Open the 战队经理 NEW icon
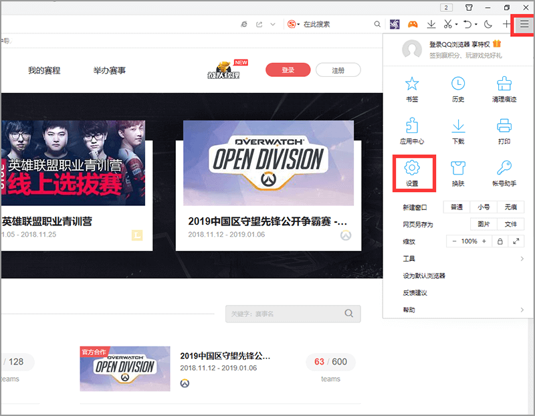Screen dimensions: 535x416 pos(227,70)
